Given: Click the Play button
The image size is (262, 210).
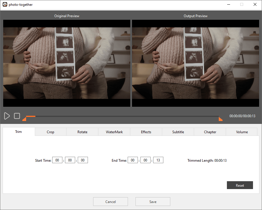Looking at the screenshot, I should [7, 116].
